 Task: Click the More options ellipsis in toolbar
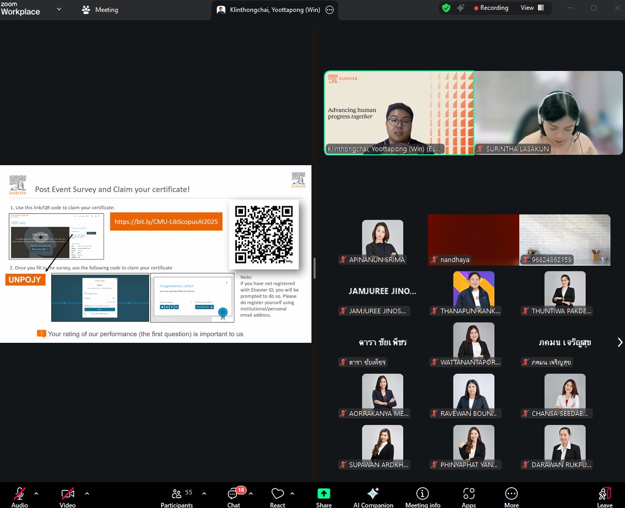coord(511,497)
